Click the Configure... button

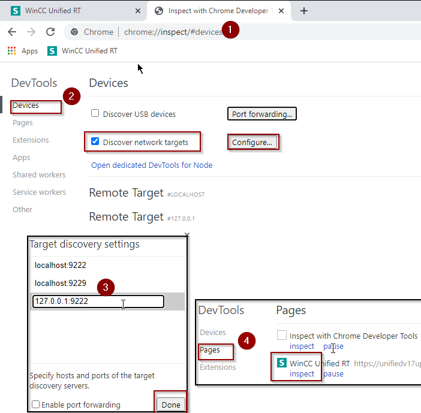point(252,142)
